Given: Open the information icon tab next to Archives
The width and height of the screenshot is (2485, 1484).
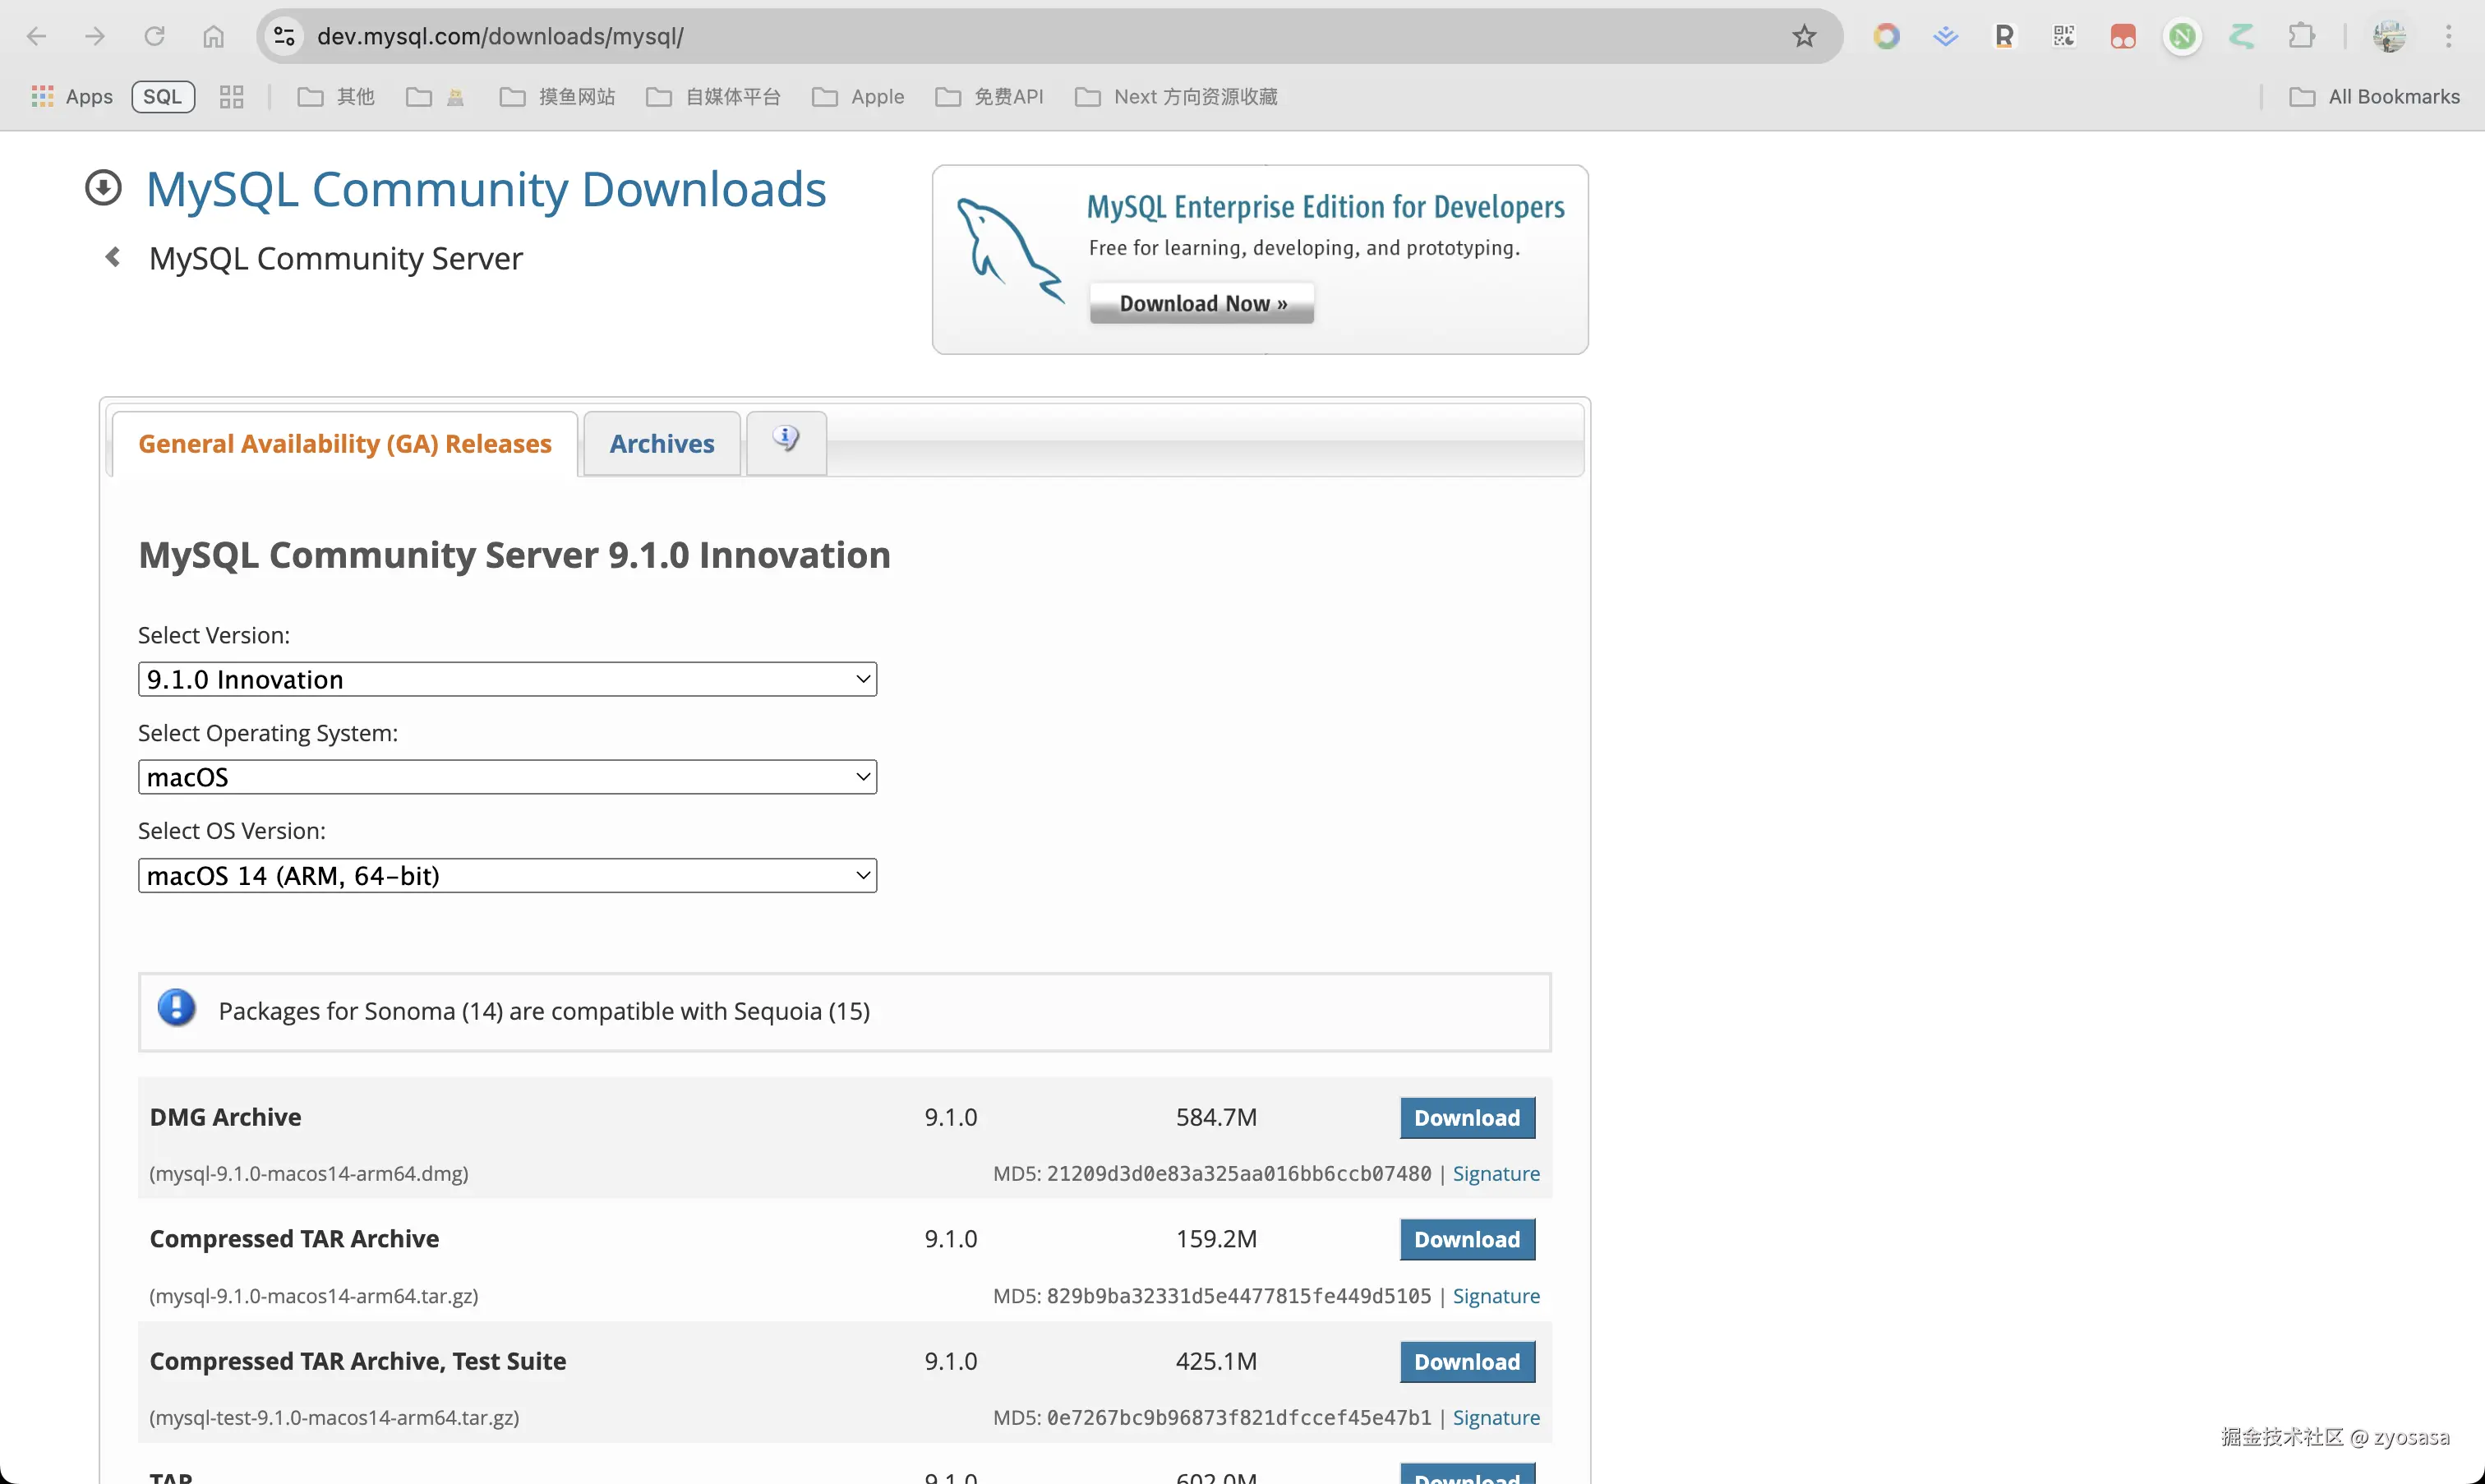Looking at the screenshot, I should point(786,439).
